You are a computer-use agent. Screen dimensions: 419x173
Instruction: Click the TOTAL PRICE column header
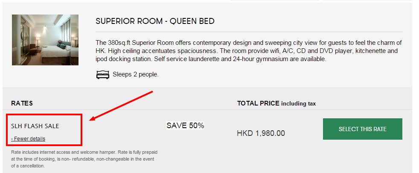258,103
